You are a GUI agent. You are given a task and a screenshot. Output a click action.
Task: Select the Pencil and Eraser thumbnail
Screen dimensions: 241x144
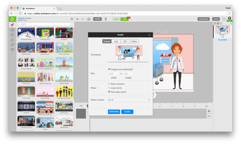64,47
